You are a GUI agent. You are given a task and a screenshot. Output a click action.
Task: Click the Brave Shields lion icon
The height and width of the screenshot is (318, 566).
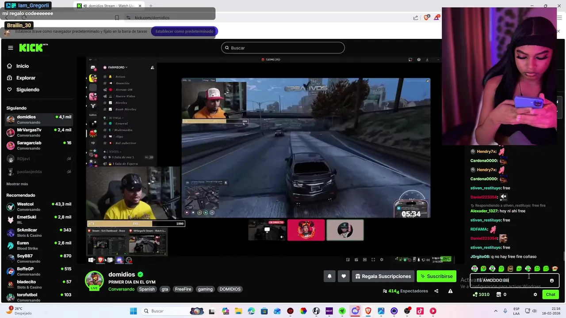pos(426,18)
